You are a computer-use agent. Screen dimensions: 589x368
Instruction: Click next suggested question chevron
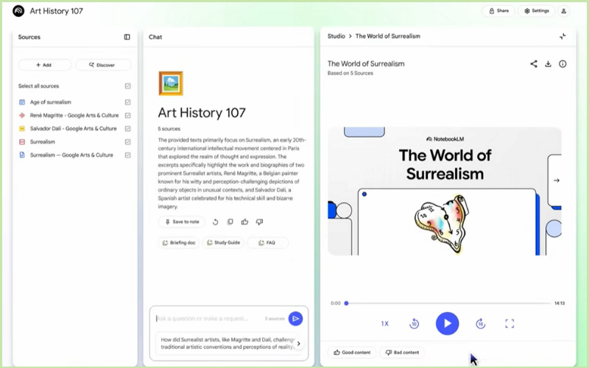299,343
